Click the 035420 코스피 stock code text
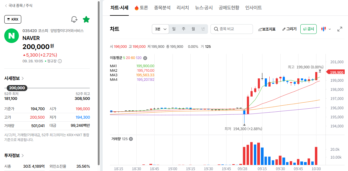Viewport: 348px width, 171px height. pos(35,31)
